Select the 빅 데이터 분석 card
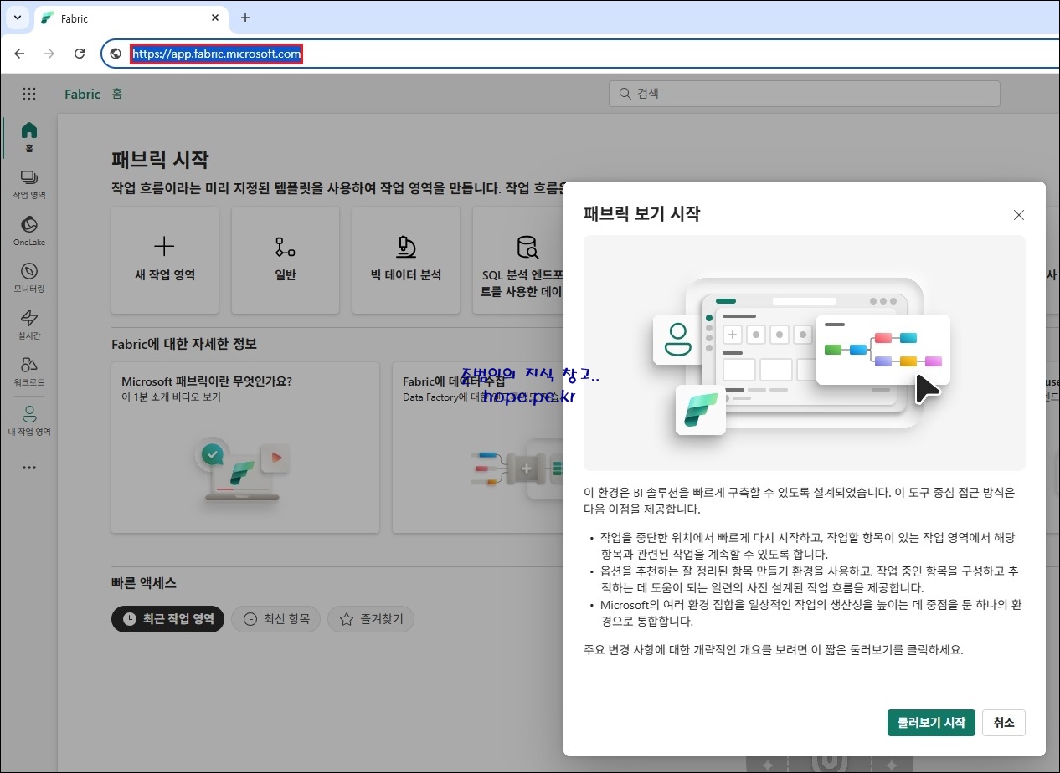 point(406,260)
